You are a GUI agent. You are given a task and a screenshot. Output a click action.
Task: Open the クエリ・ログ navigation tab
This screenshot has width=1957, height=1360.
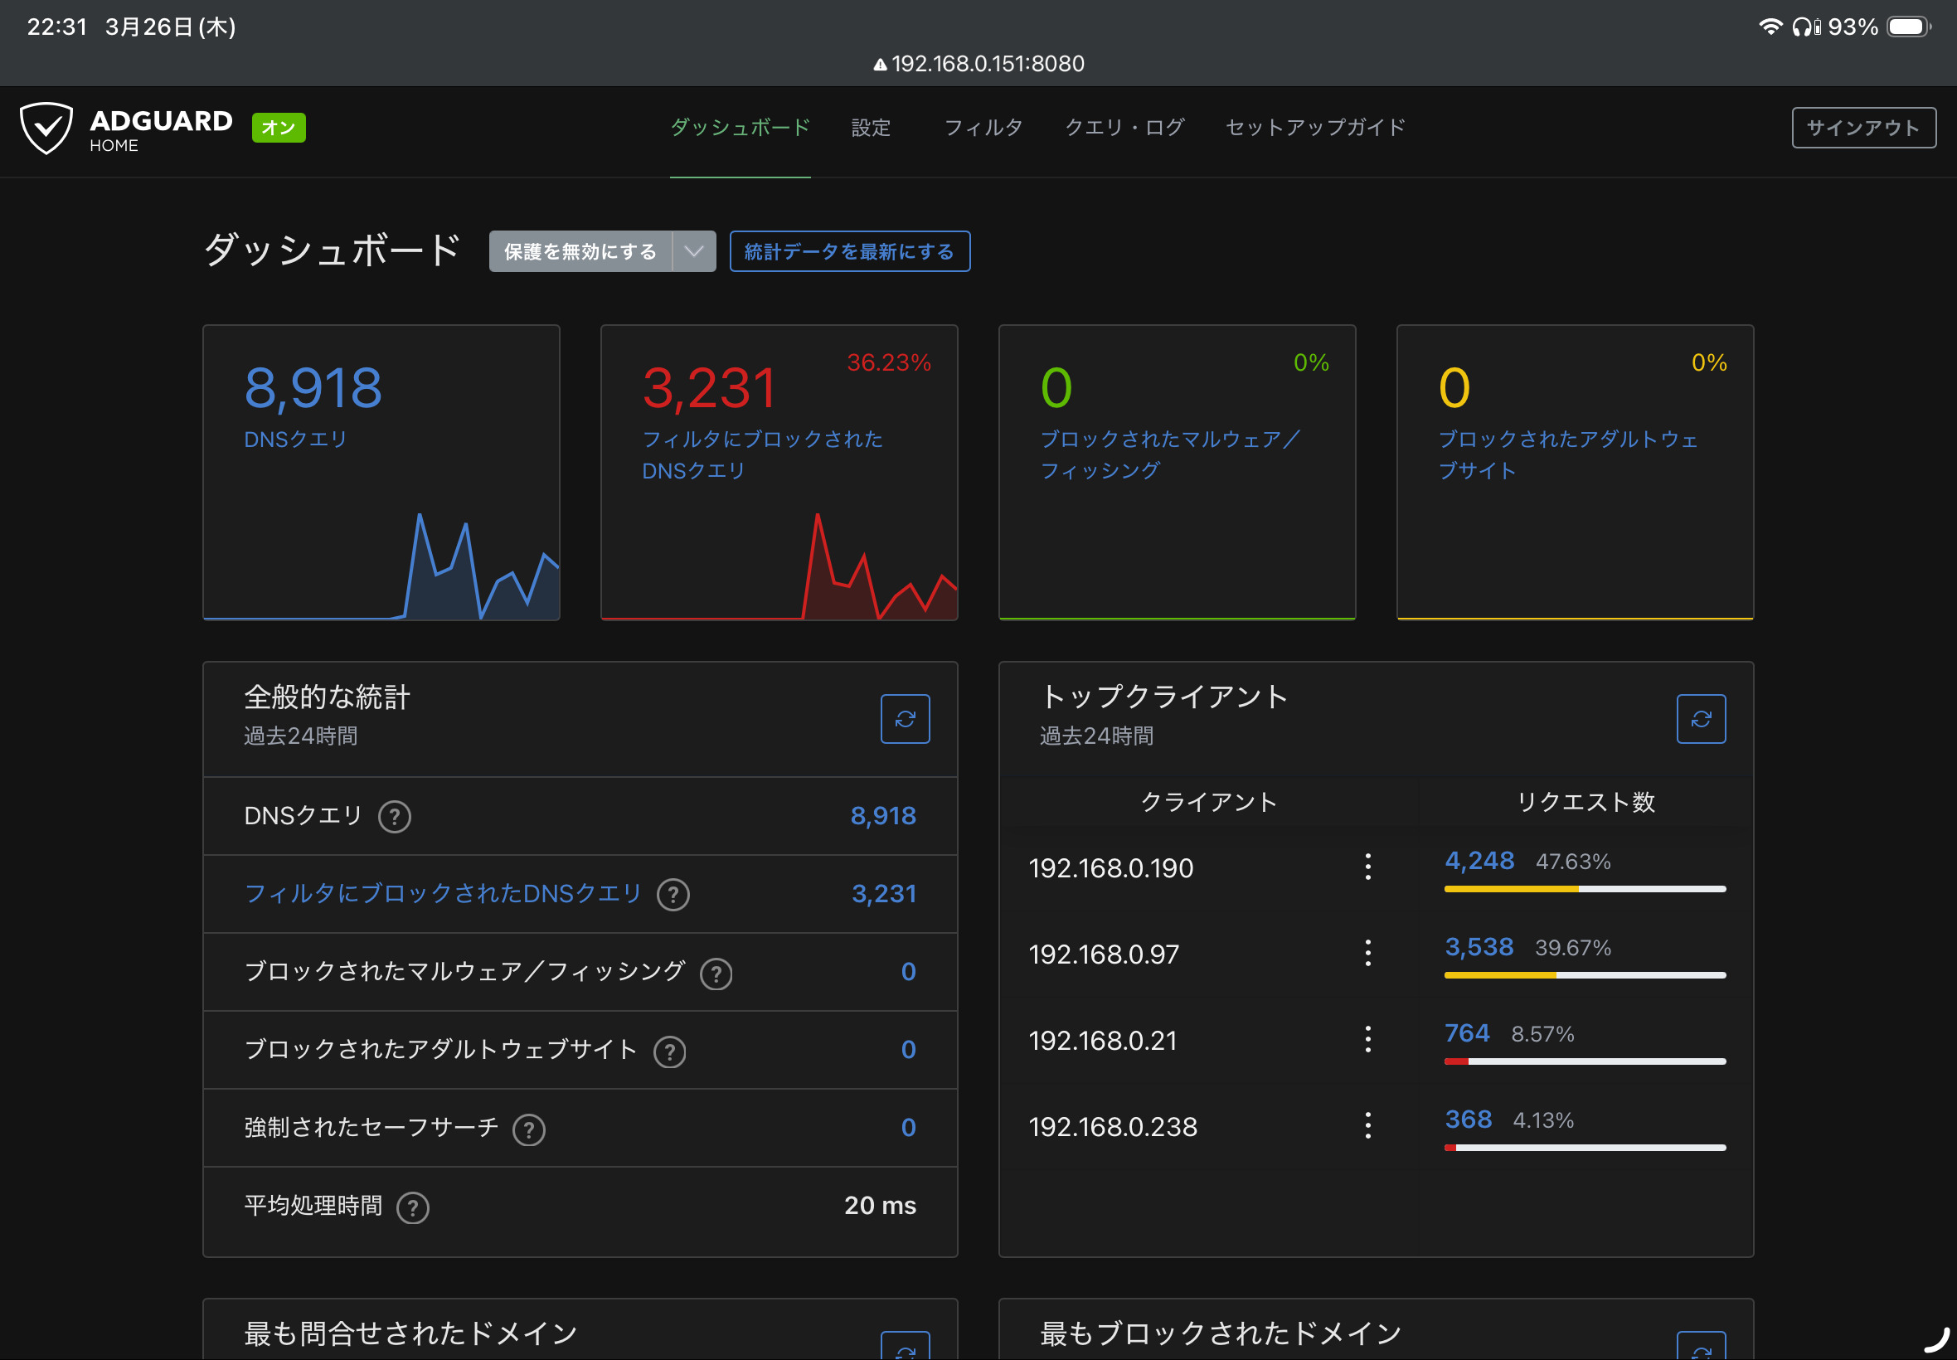click(1124, 128)
